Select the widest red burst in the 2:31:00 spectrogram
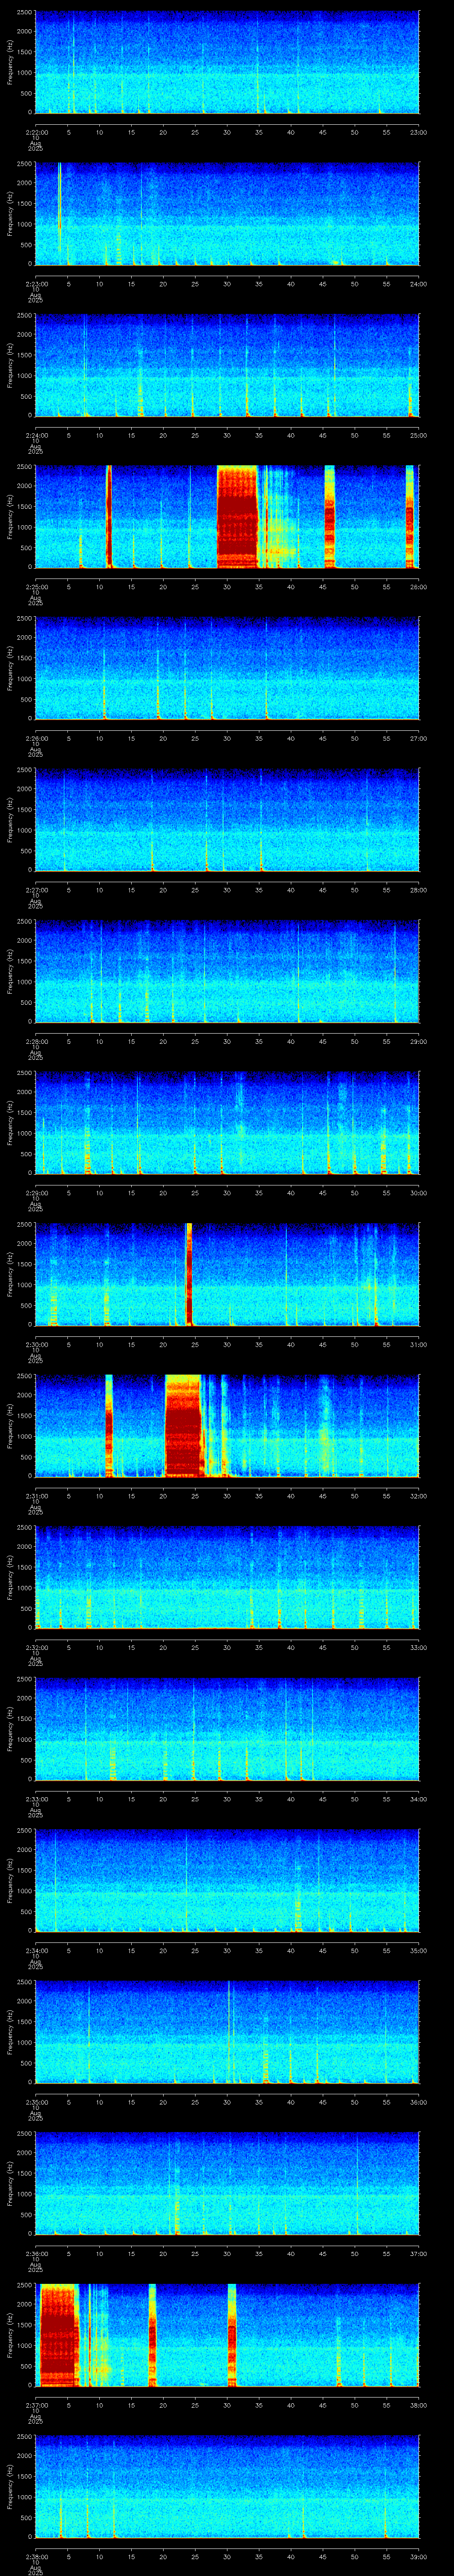 (x=184, y=1425)
